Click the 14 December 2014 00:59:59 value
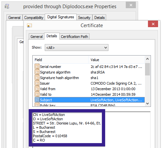Viewport: 162px width, 148px height. pyautogui.click(x=113, y=94)
